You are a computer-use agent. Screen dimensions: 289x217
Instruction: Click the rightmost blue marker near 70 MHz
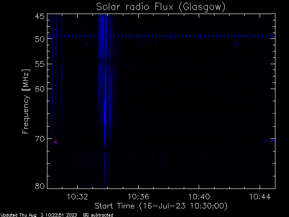click(272, 141)
